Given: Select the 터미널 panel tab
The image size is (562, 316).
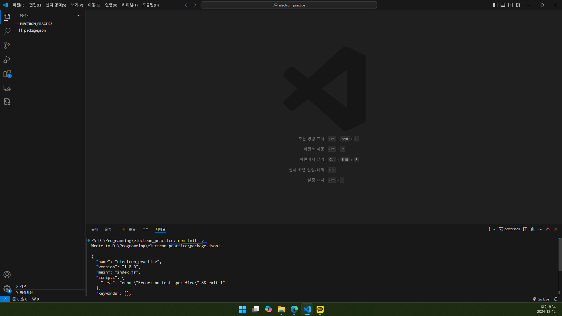Looking at the screenshot, I should [161, 229].
